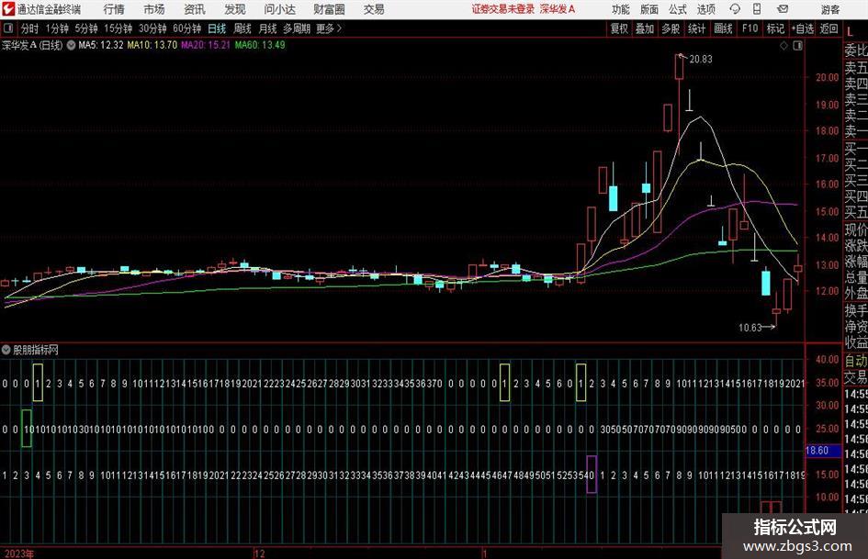
Task: Click the 2023年 date label on timeline
Action: click(18, 553)
